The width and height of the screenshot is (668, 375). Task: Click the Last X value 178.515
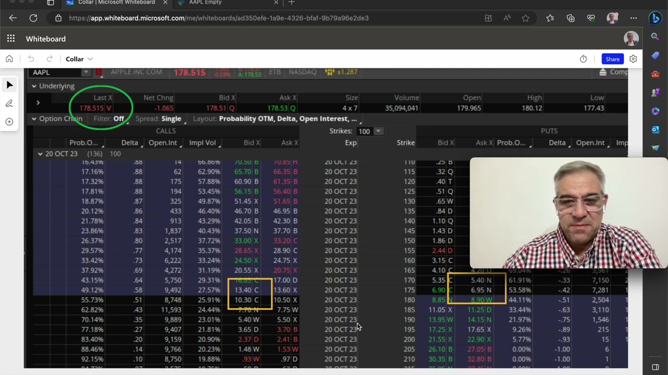click(x=91, y=108)
